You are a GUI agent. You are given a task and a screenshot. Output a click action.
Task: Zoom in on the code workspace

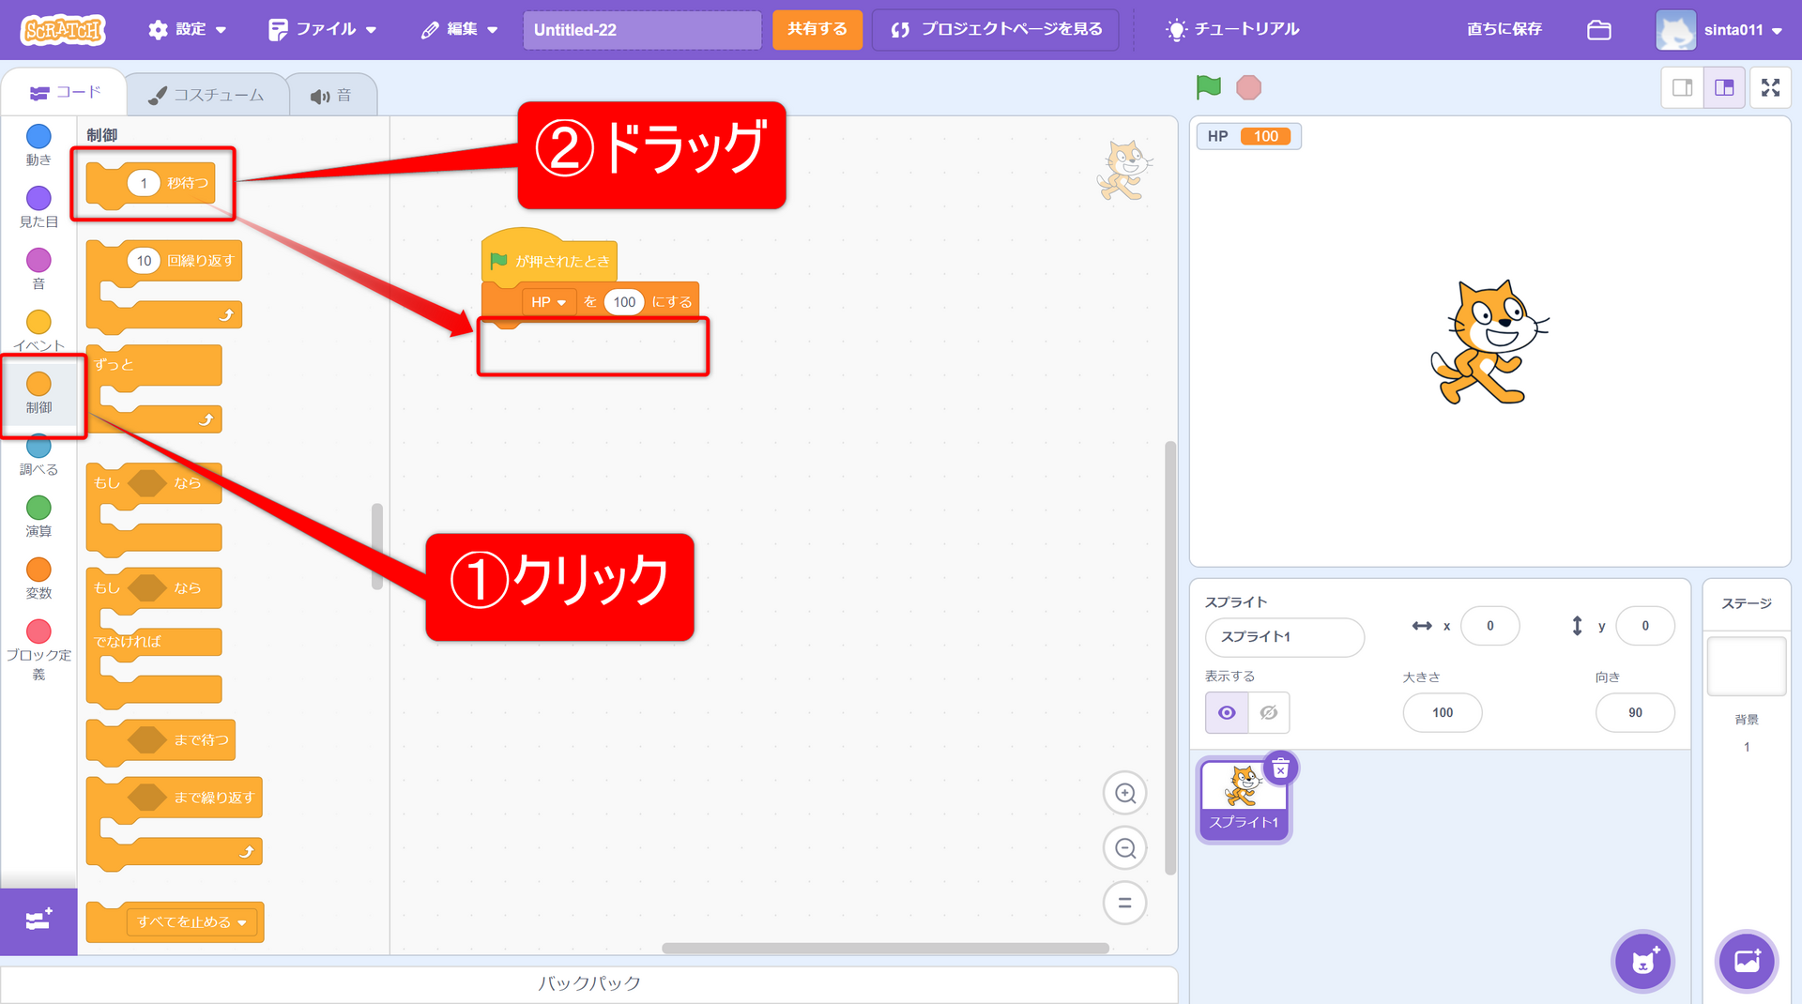click(x=1124, y=794)
